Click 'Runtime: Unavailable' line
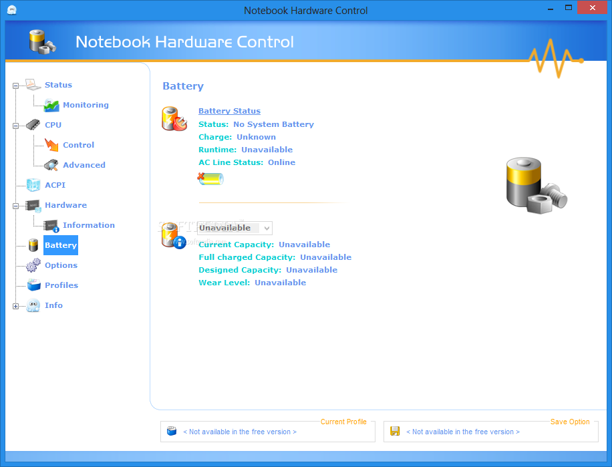 (x=245, y=150)
